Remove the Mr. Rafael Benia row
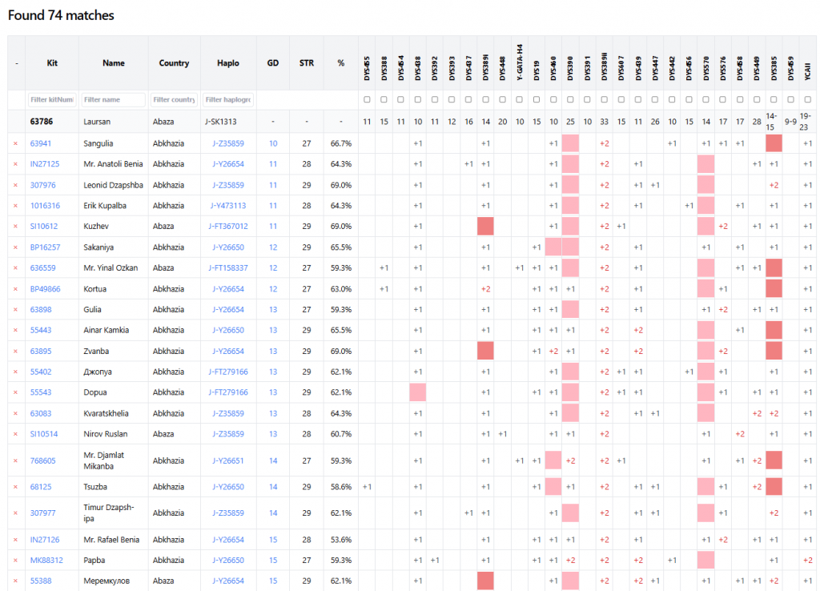 (14, 540)
